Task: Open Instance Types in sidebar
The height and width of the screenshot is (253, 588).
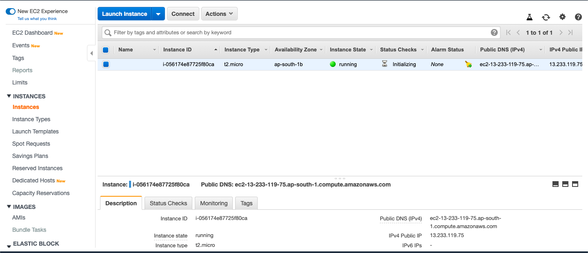Action: click(x=31, y=119)
